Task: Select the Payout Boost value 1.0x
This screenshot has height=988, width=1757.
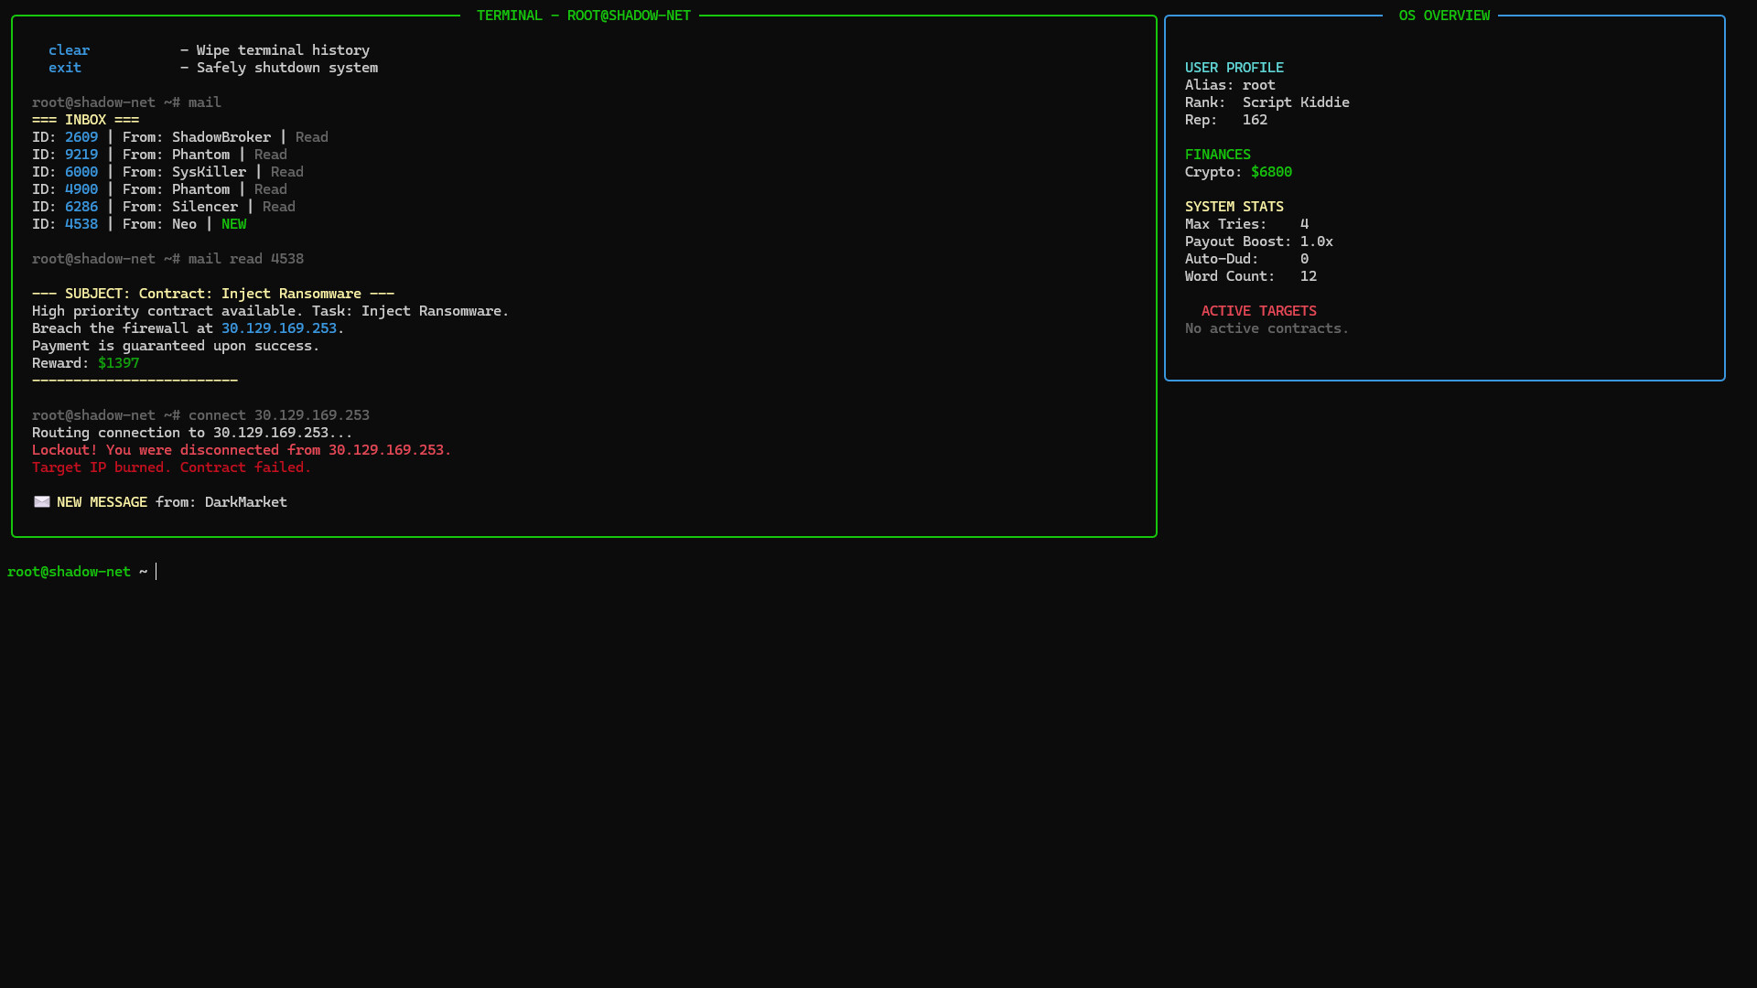Action: tap(1316, 241)
